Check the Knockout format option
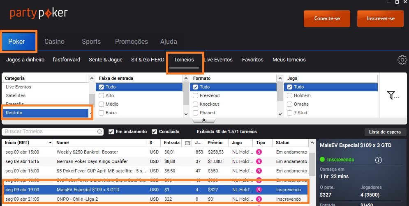Screen dimensions: 409x206 [195, 104]
